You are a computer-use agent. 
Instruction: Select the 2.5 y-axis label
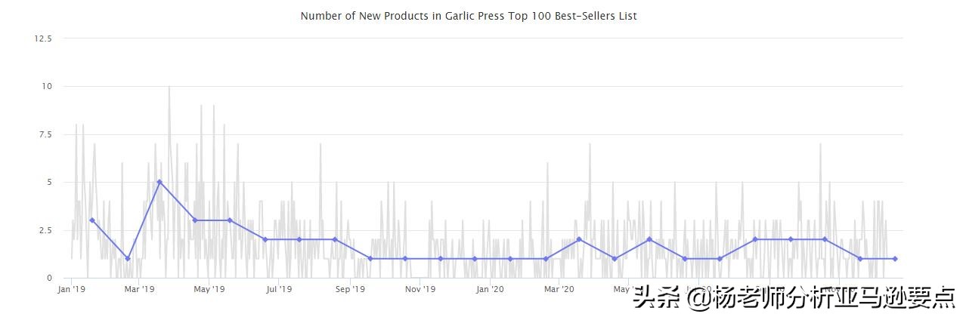coord(45,230)
